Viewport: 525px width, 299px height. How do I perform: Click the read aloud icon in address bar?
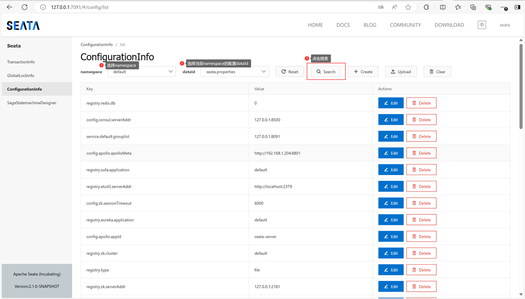(394, 7)
